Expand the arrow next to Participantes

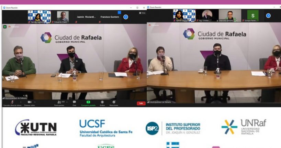pos(67,102)
